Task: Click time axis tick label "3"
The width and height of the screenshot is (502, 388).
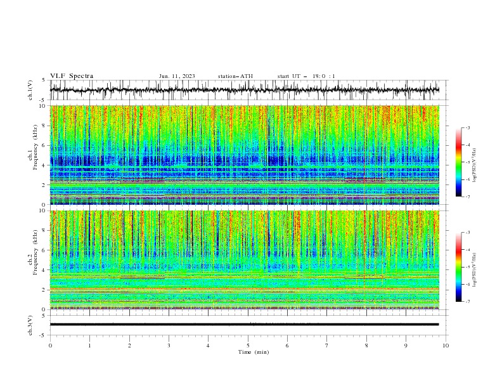Action: pos(169,346)
